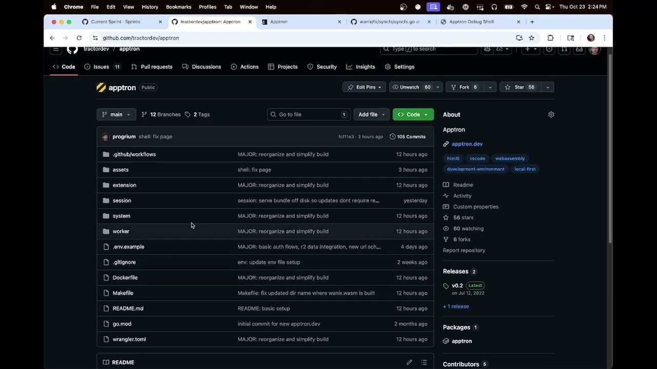Open the Edit Pins dropdown
Screen dimensions: 657x369
tap(364, 87)
